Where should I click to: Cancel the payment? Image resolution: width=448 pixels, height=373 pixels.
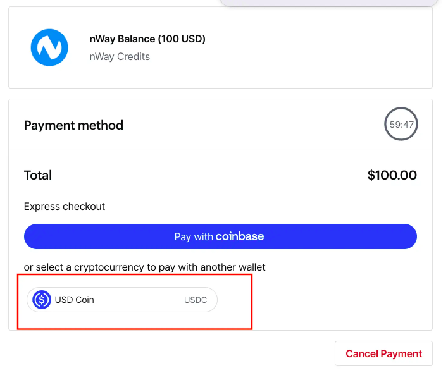pos(383,353)
